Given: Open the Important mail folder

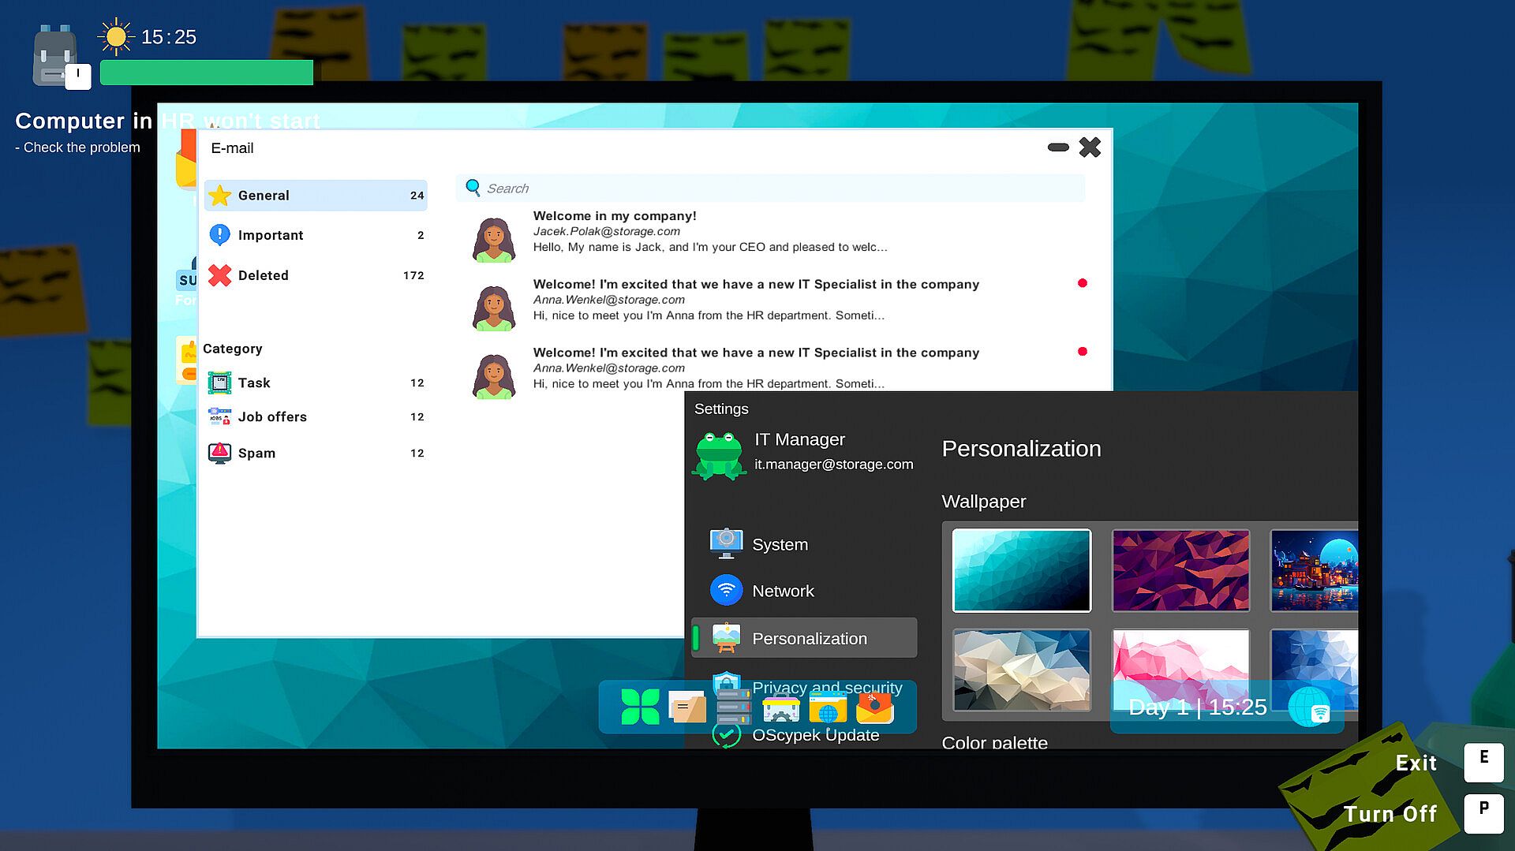Looking at the screenshot, I should click(x=316, y=235).
